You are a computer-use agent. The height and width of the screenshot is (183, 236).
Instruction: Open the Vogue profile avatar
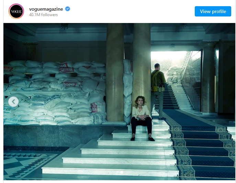(x=16, y=11)
